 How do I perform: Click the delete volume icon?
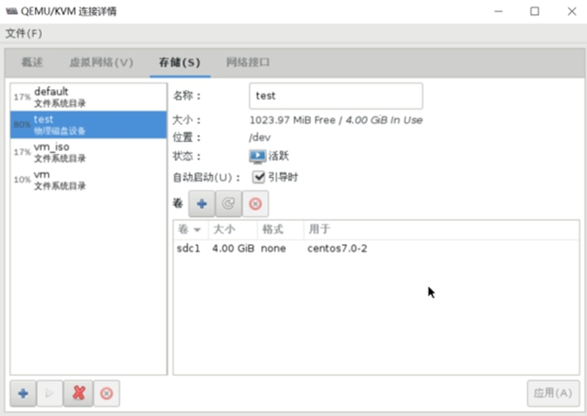[x=255, y=204]
